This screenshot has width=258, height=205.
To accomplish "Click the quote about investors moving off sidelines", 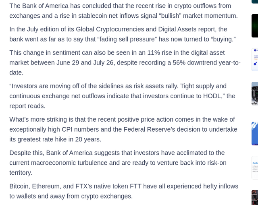I will pyautogui.click(x=122, y=96).
